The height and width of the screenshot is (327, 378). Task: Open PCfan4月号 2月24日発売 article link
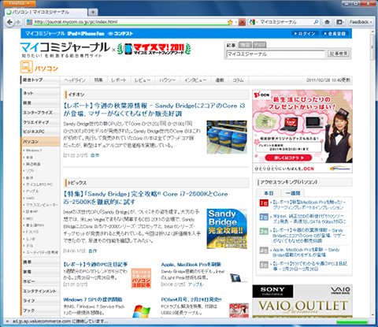point(191,299)
